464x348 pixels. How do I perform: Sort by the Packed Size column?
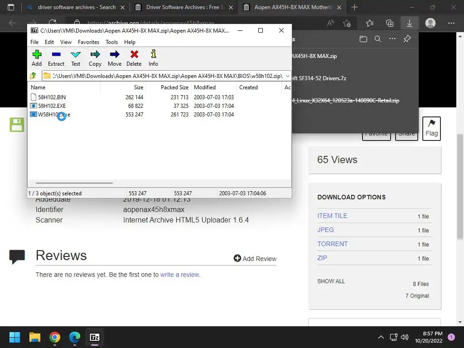169,87
